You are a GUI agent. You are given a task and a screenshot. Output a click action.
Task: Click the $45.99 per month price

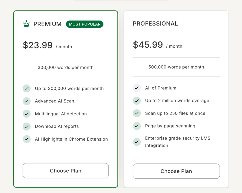[x=157, y=45]
